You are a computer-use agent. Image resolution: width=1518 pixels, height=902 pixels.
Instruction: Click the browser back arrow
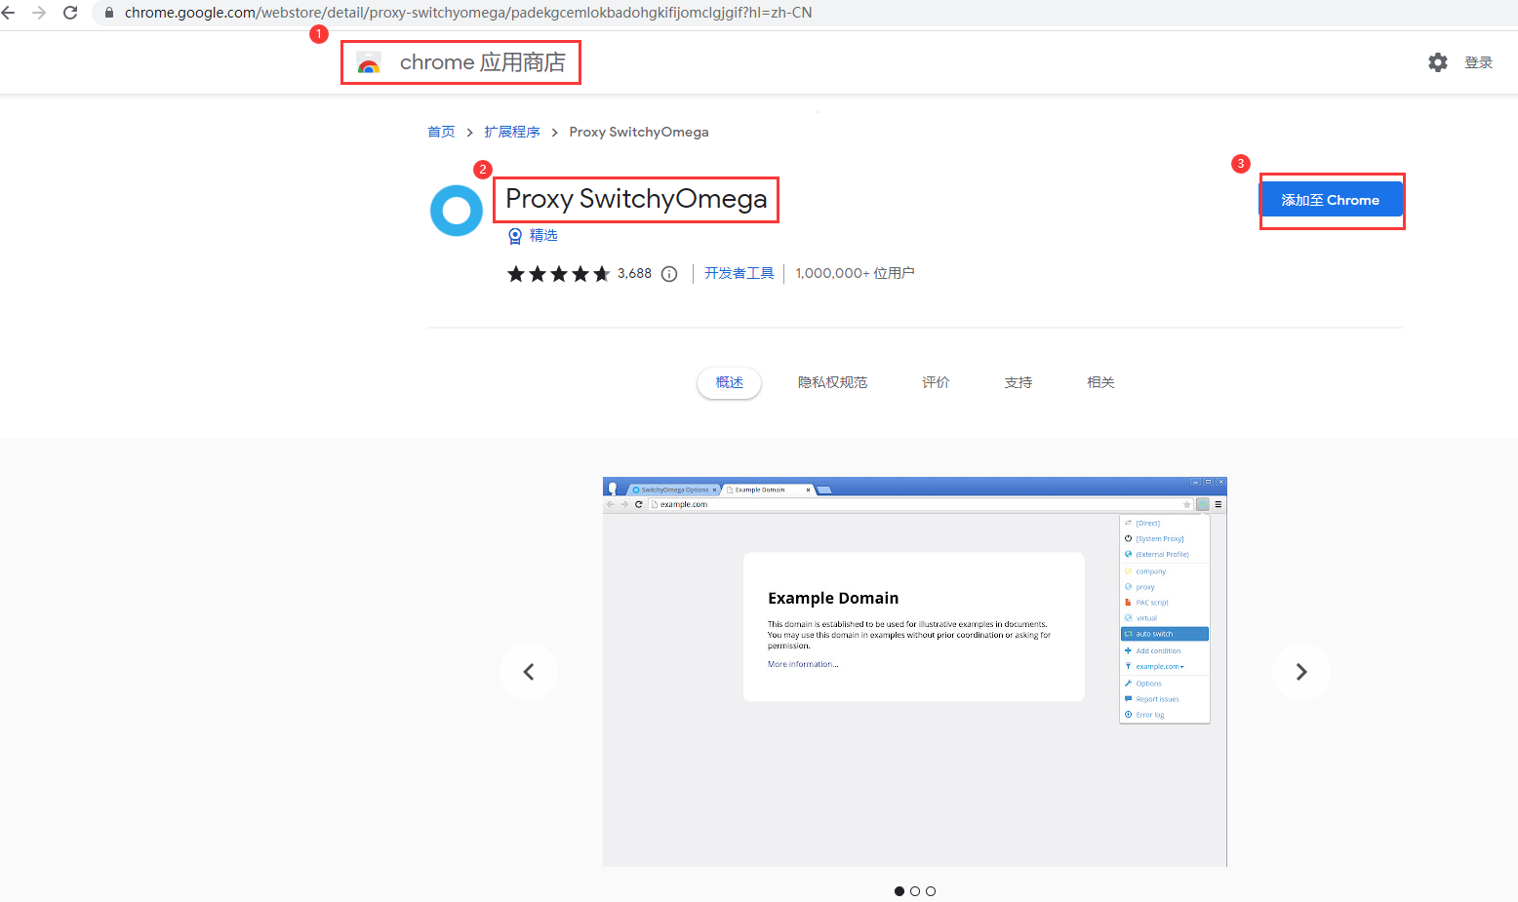[9, 13]
